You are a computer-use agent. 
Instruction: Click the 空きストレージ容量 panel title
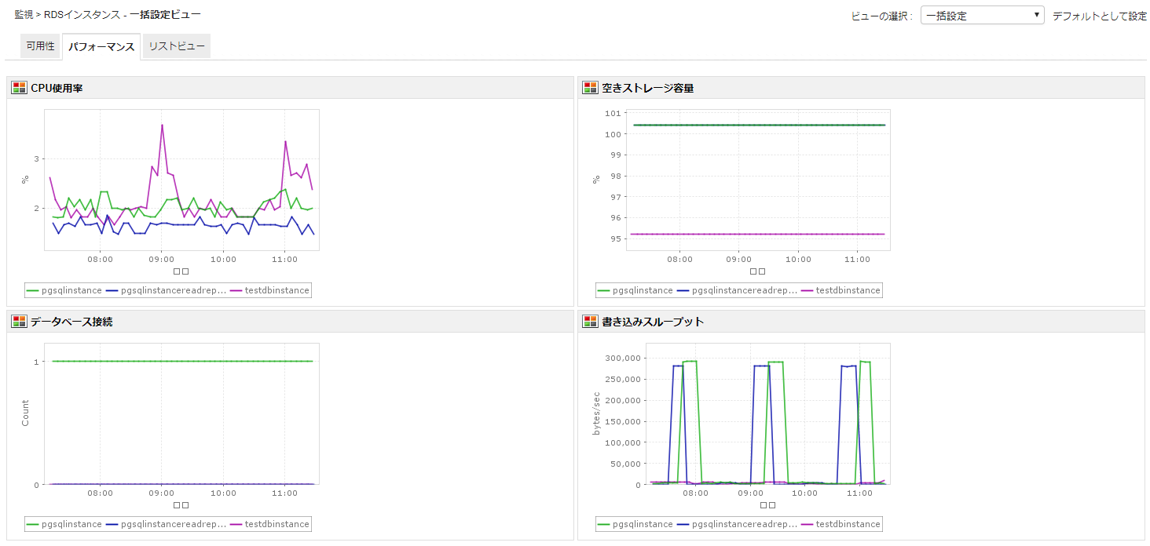(647, 88)
